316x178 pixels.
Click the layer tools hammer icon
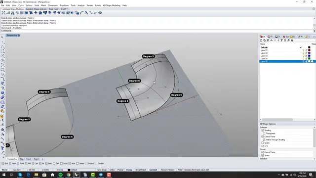(x=288, y=40)
